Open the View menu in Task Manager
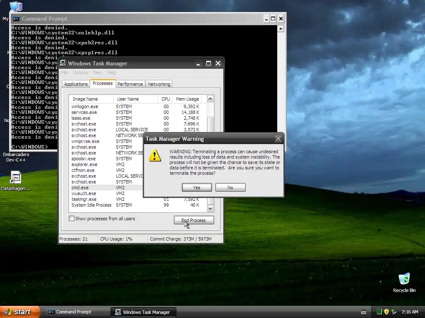425x318 pixels. (x=98, y=72)
